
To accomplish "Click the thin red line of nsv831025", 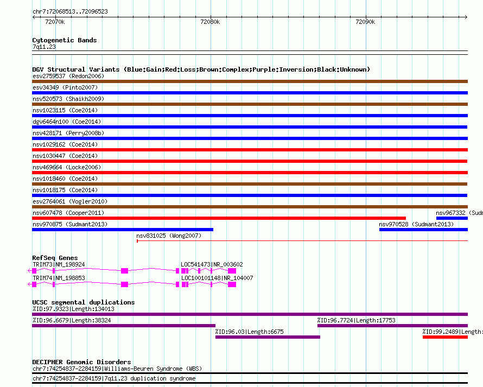I will point(302,240).
